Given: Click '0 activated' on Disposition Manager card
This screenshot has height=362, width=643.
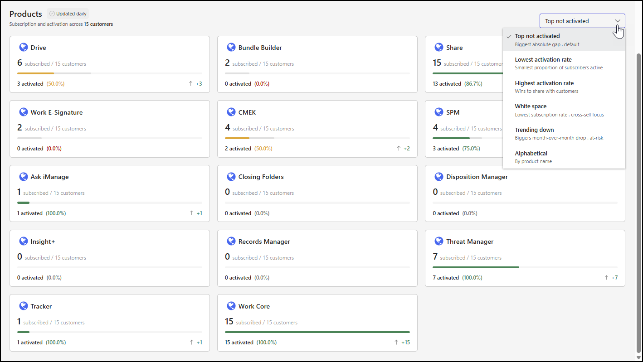Looking at the screenshot, I should point(446,213).
